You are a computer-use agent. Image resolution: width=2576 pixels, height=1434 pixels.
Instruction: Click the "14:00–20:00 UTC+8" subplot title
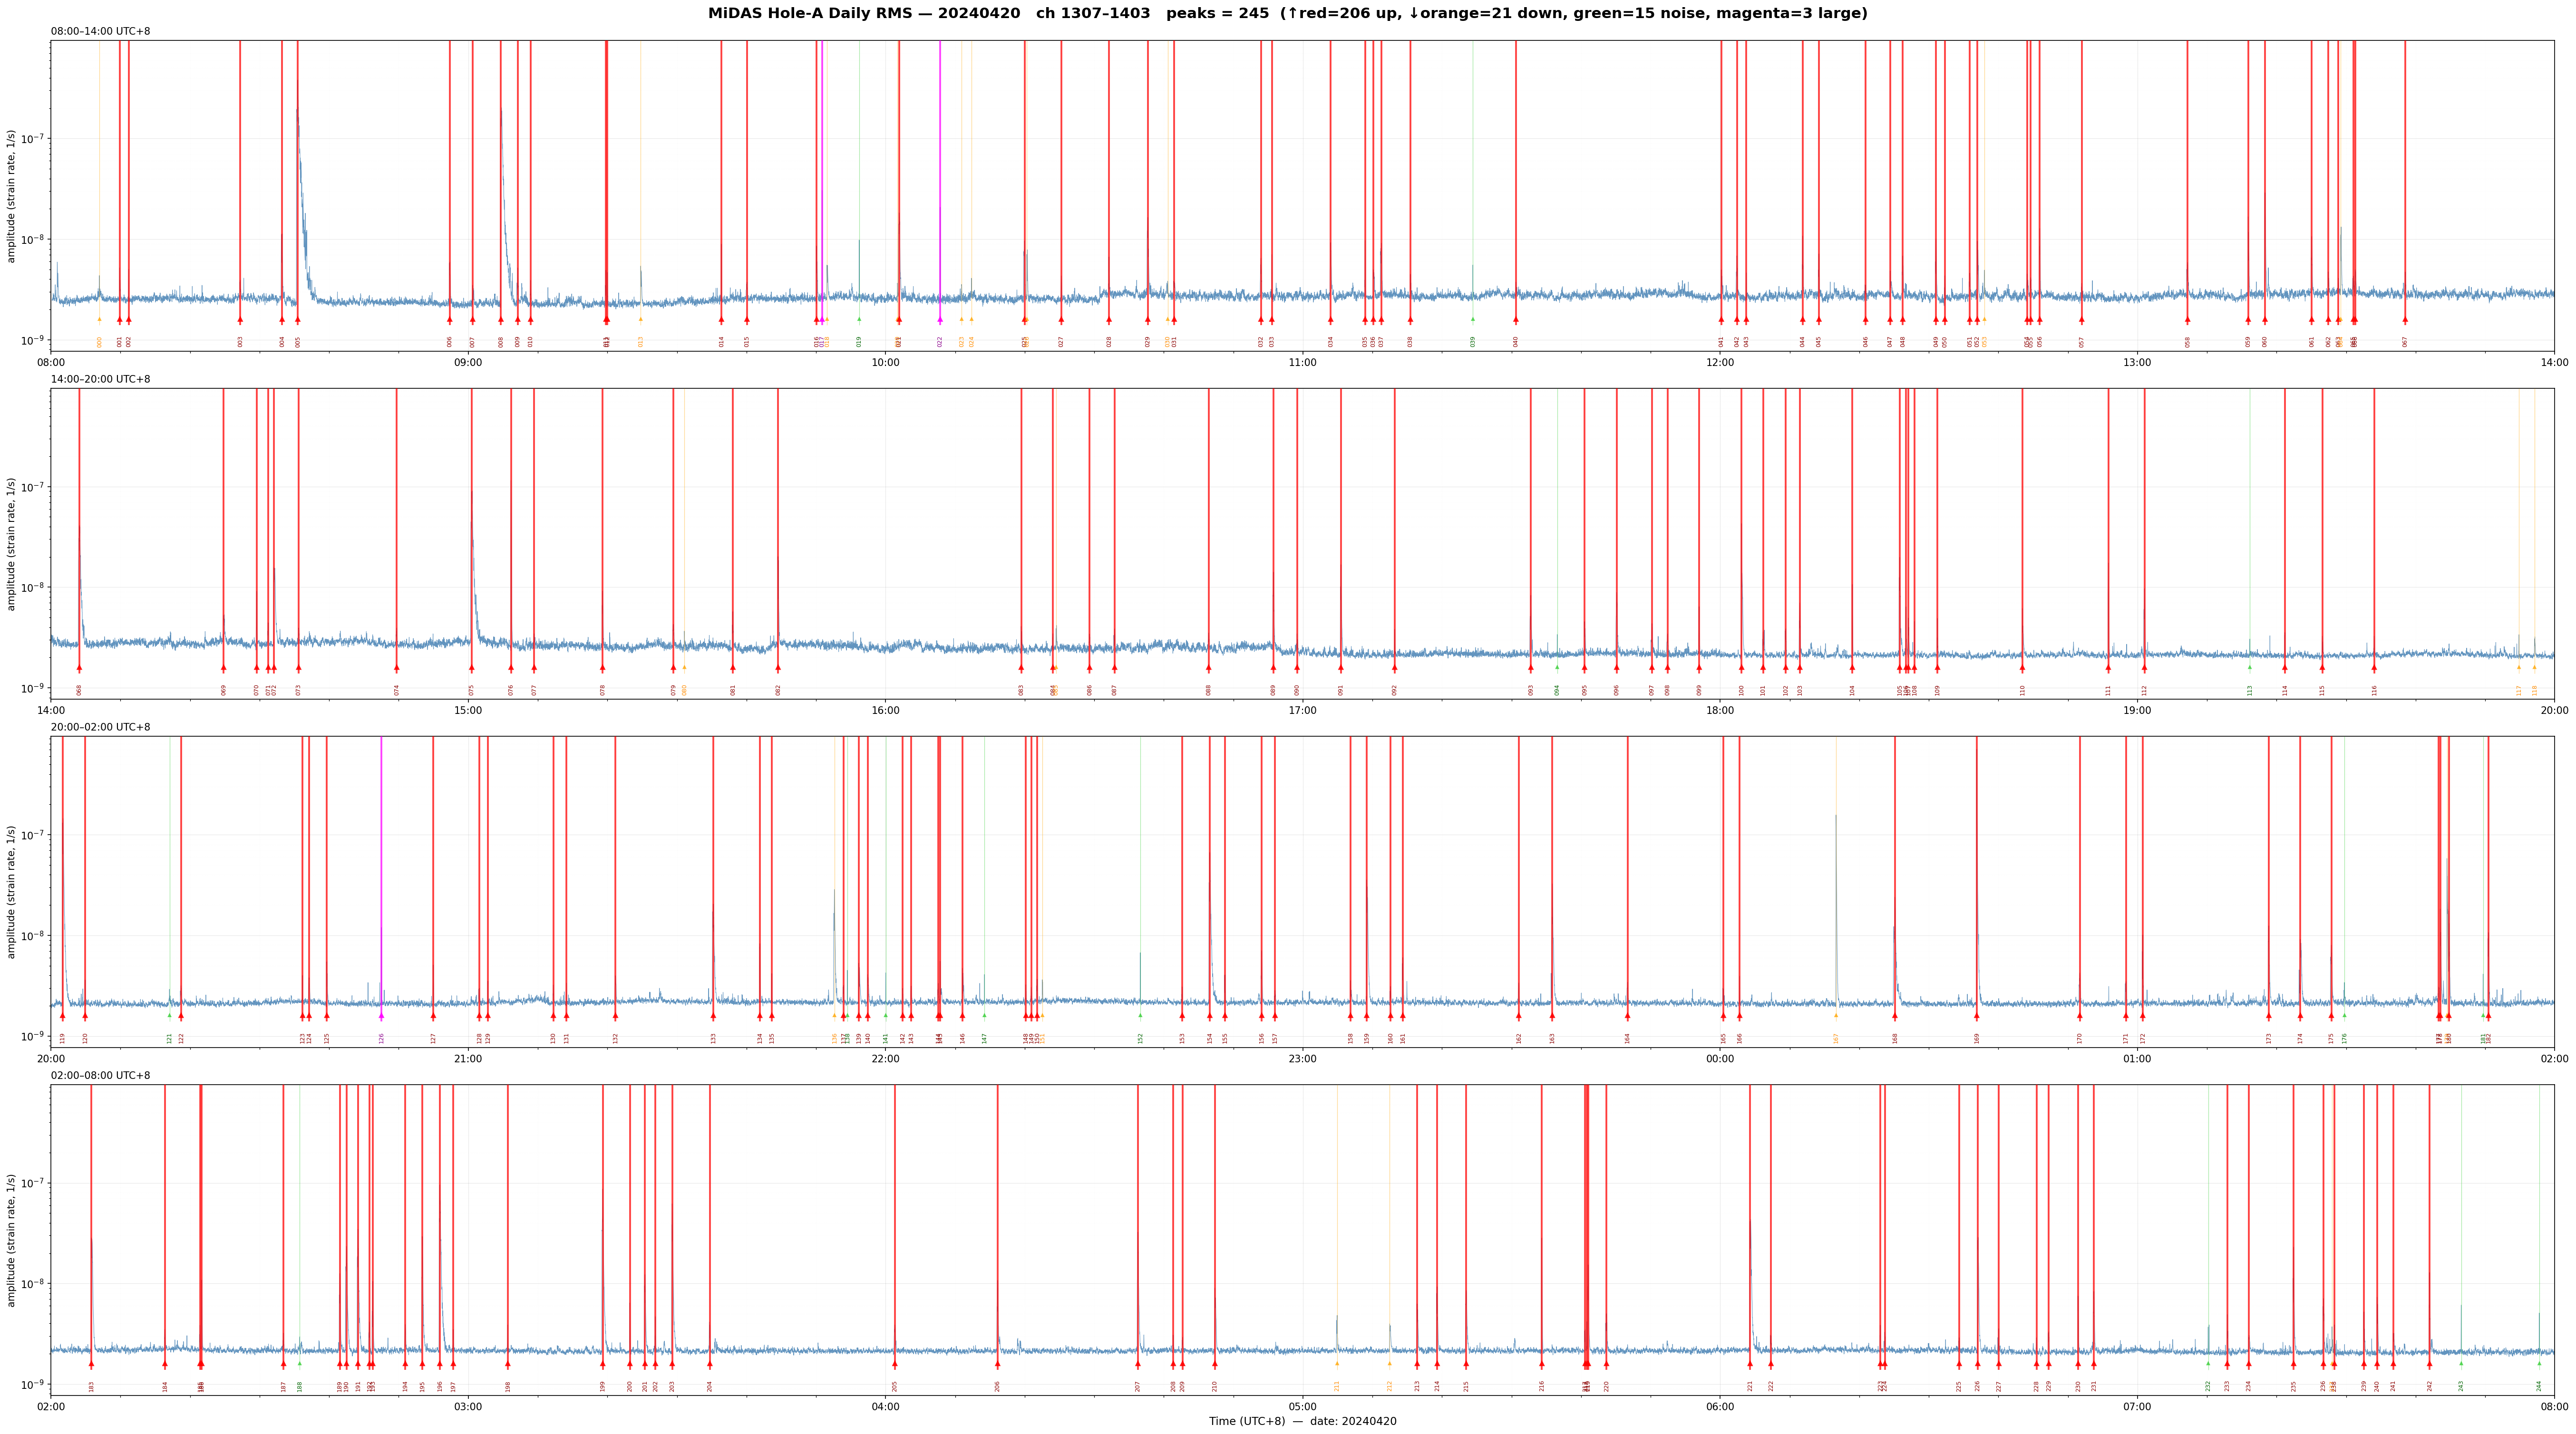pos(101,380)
